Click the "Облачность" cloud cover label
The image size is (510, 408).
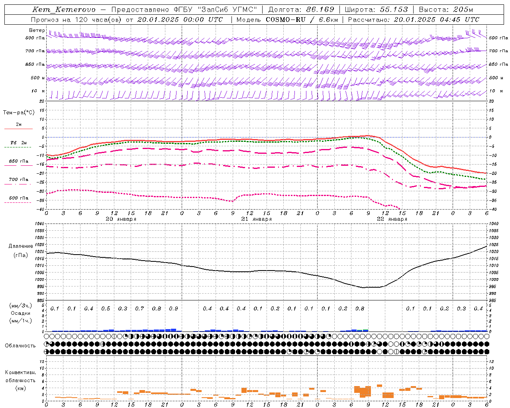(20, 345)
